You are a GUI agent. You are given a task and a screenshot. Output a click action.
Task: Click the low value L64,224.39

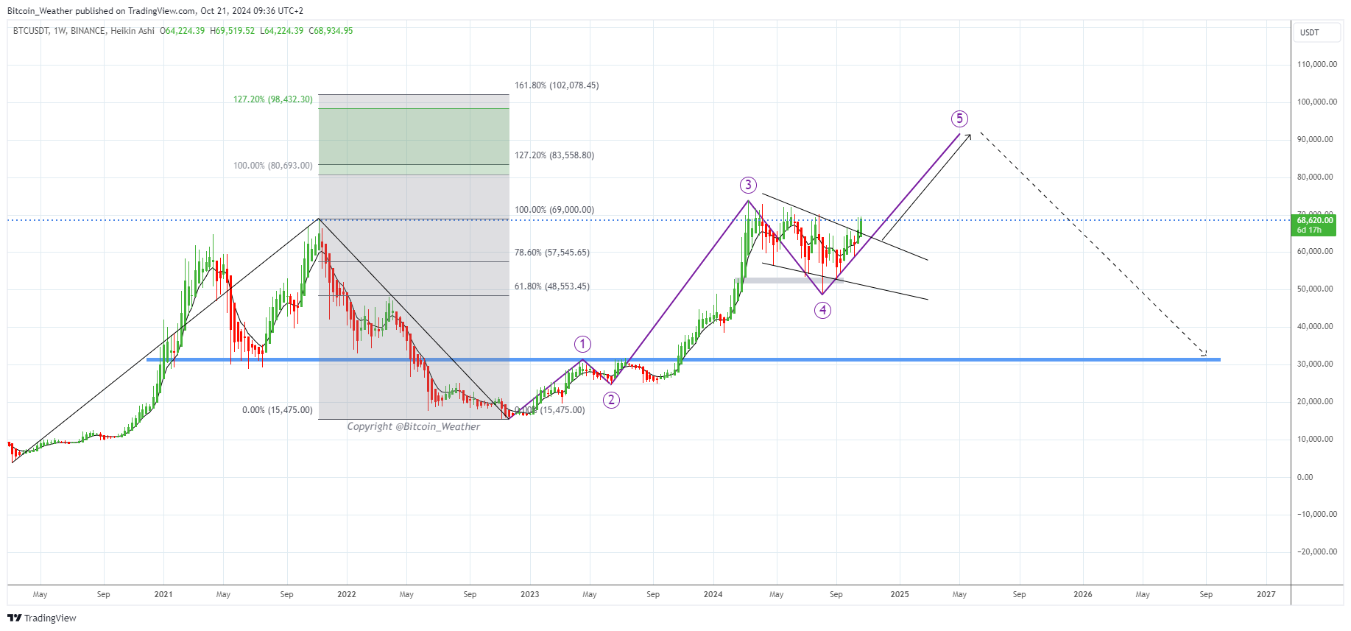(282, 31)
